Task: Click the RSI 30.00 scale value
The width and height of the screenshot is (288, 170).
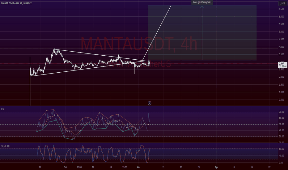Action: tap(281, 136)
